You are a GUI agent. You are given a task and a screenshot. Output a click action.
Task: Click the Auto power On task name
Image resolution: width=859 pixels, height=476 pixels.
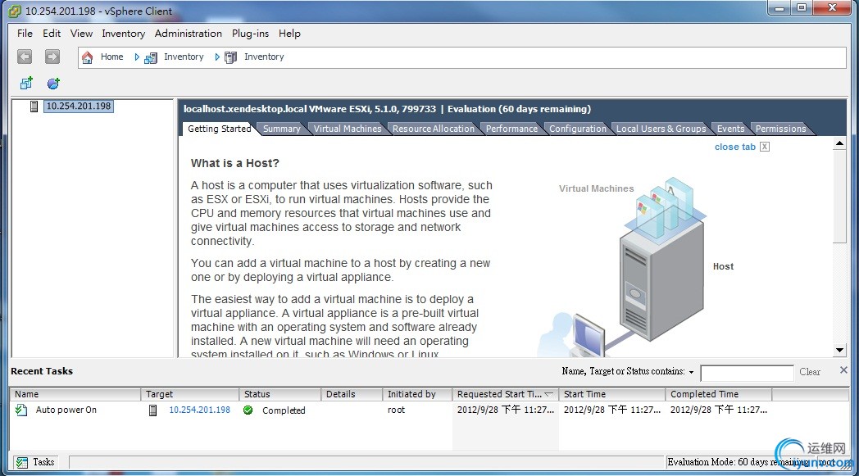pyautogui.click(x=66, y=410)
